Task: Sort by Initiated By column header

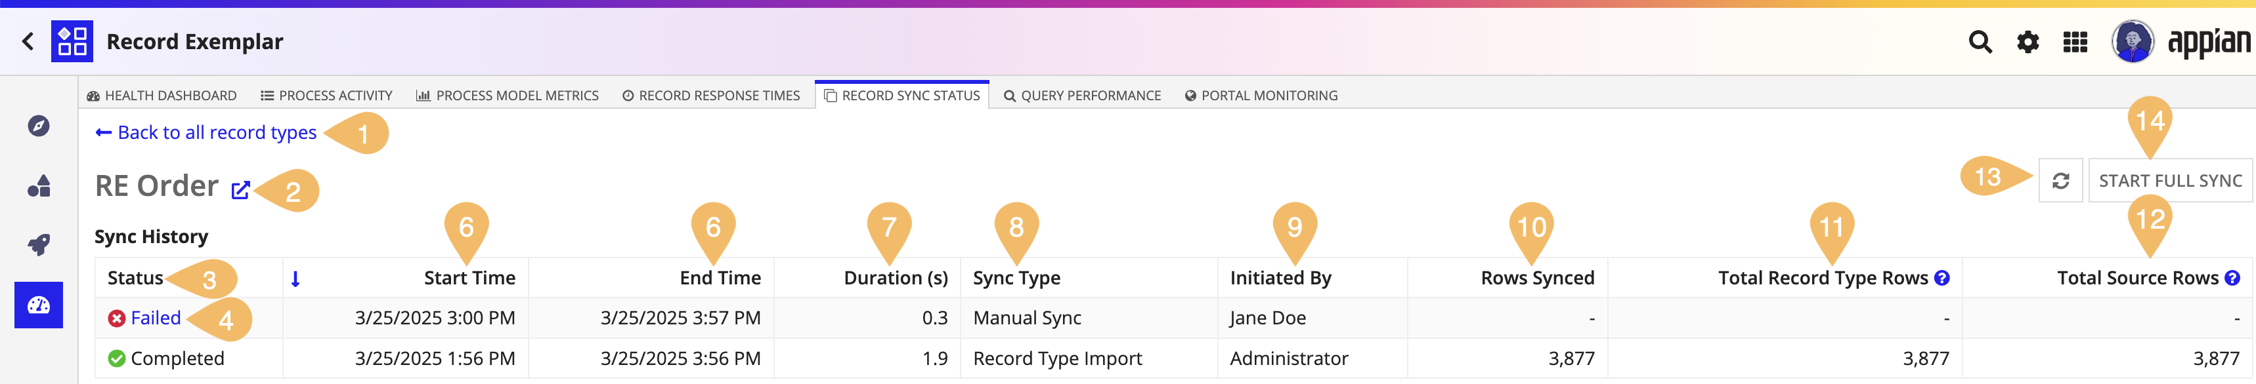Action: tap(1280, 277)
